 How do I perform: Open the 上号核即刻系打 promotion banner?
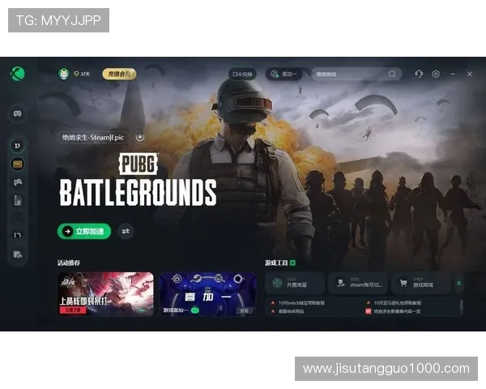(x=105, y=294)
